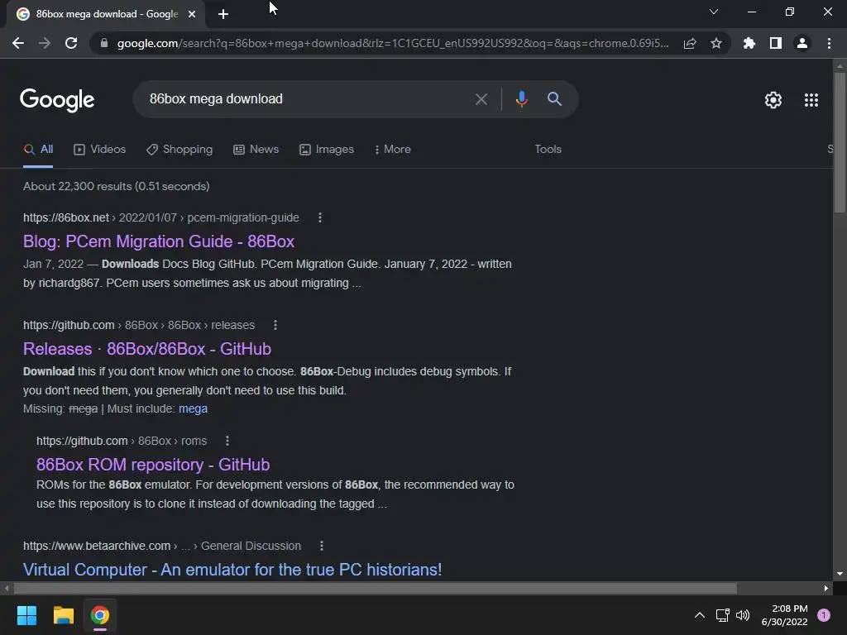
Task: Share this page from the address bar
Action: [690, 44]
